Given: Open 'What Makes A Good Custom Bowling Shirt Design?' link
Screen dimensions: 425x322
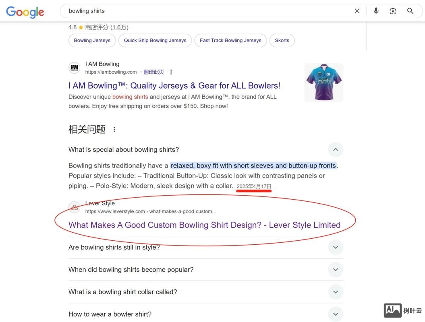Looking at the screenshot, I should [204, 225].
